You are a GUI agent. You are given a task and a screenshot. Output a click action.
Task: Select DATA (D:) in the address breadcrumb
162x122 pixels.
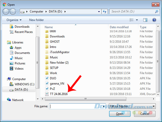pos(55,11)
